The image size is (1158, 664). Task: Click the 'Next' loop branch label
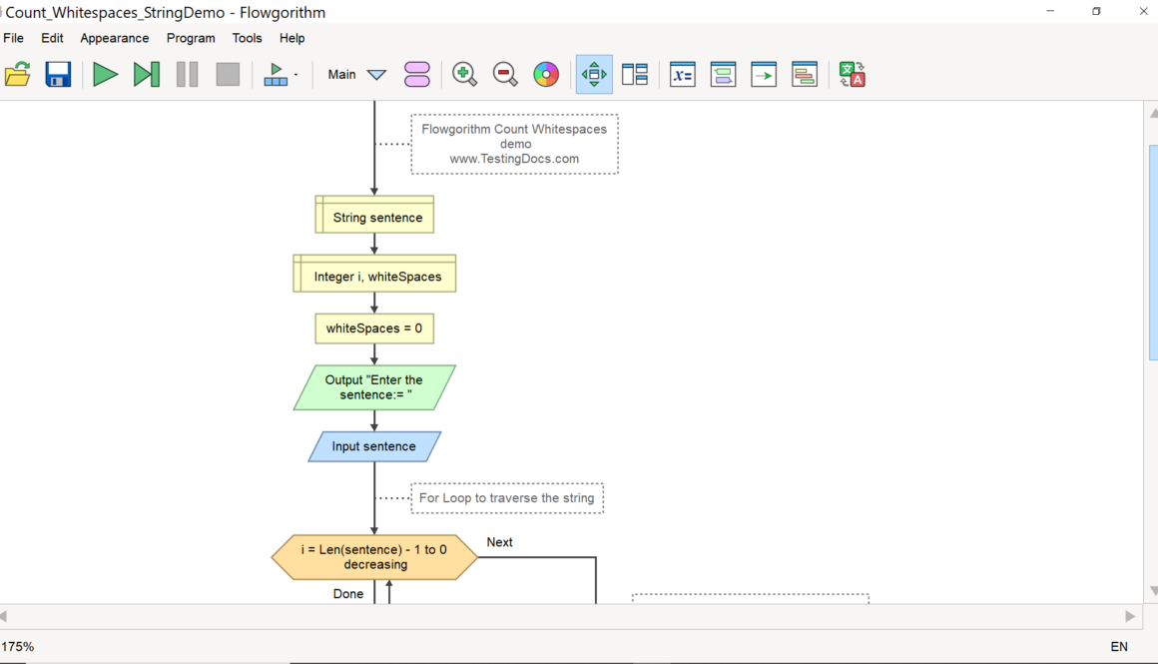[500, 542]
